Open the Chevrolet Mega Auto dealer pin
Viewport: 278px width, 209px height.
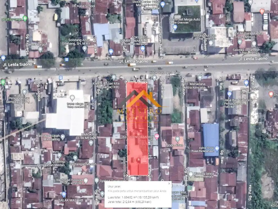click(175, 27)
